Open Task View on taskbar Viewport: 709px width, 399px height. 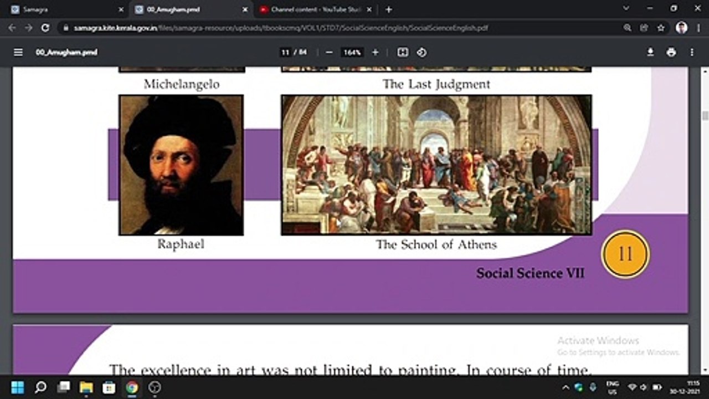pos(64,387)
